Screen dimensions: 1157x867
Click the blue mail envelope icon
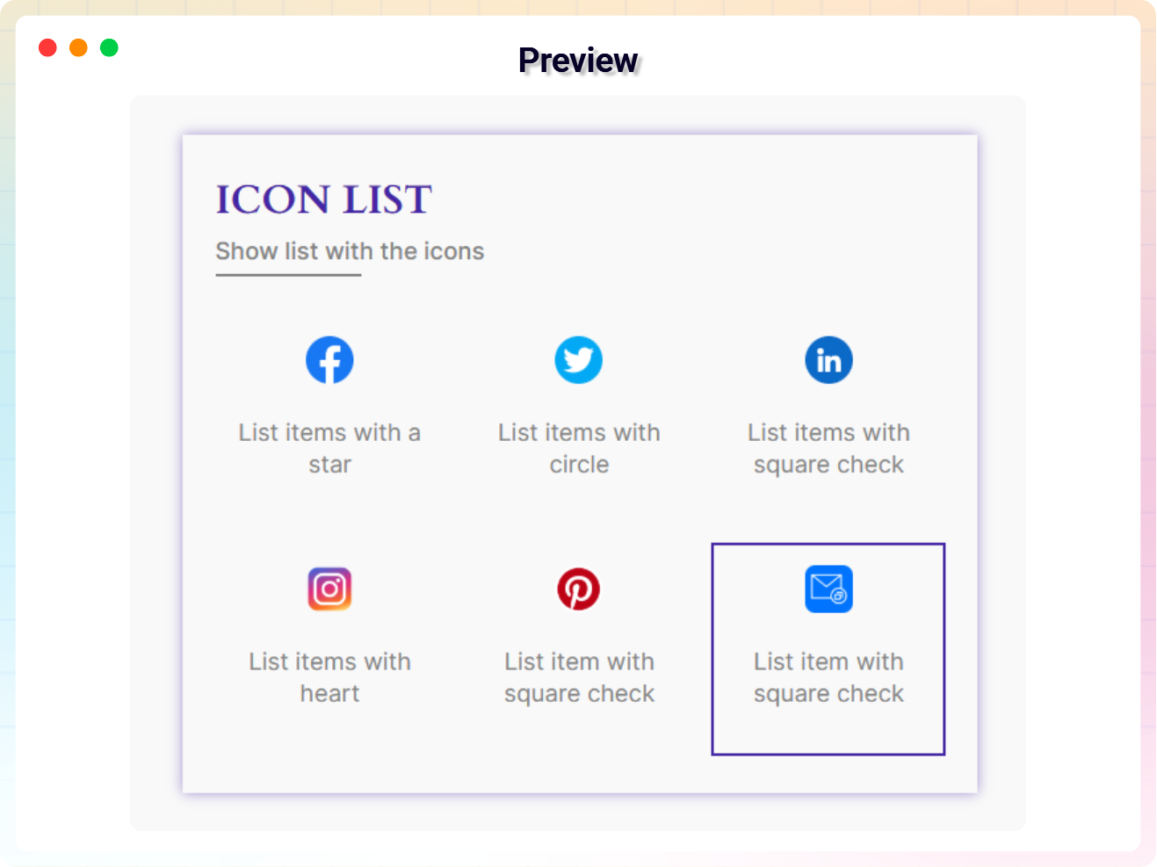pos(828,589)
